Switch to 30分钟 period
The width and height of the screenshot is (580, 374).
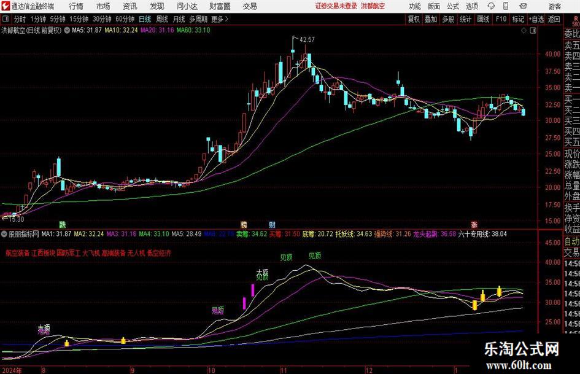[x=102, y=19]
